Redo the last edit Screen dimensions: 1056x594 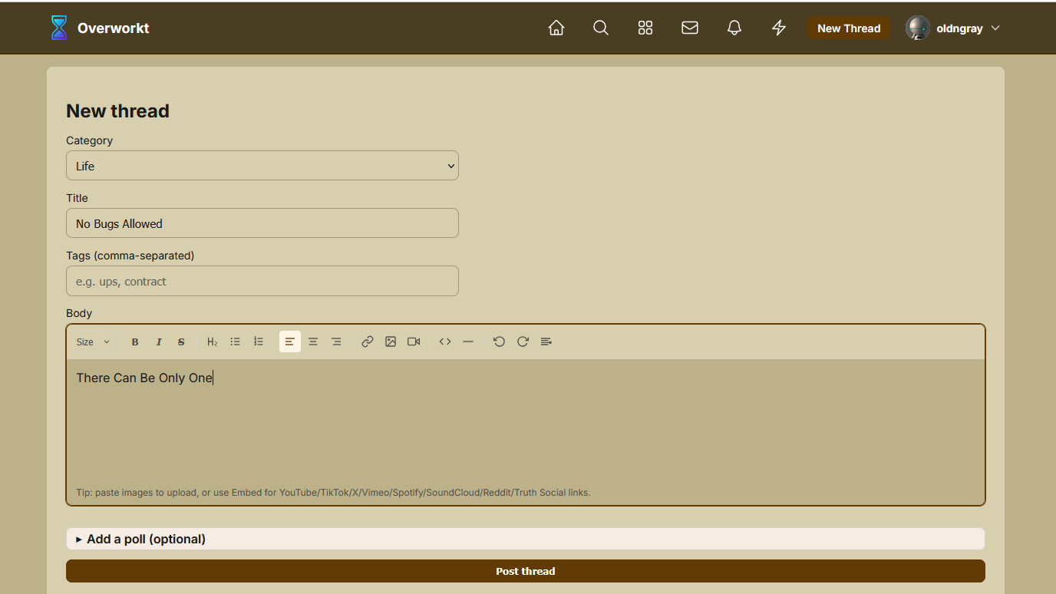(x=523, y=342)
